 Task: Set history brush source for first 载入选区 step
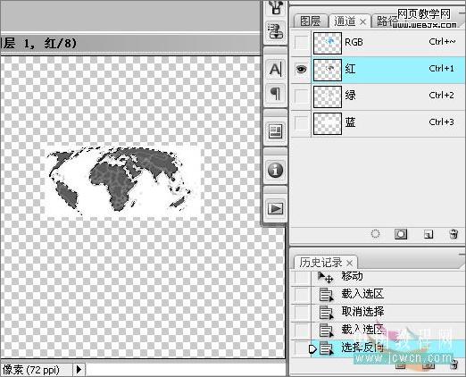(302, 295)
